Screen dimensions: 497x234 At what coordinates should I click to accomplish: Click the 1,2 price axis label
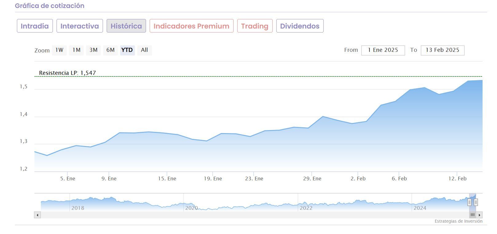(24, 169)
